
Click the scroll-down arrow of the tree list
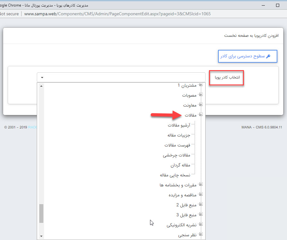(x=41, y=236)
